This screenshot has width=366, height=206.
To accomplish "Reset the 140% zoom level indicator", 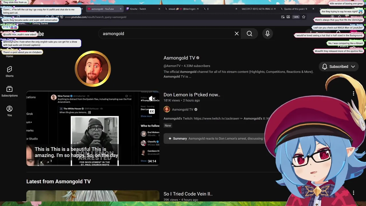I will coord(296,17).
